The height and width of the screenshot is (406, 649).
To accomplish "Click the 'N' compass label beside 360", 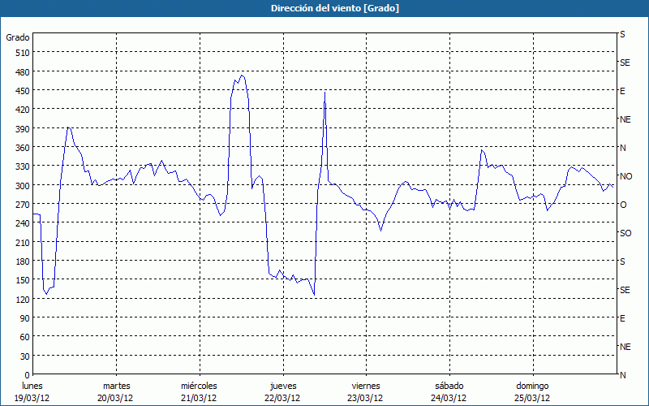I will click(623, 148).
